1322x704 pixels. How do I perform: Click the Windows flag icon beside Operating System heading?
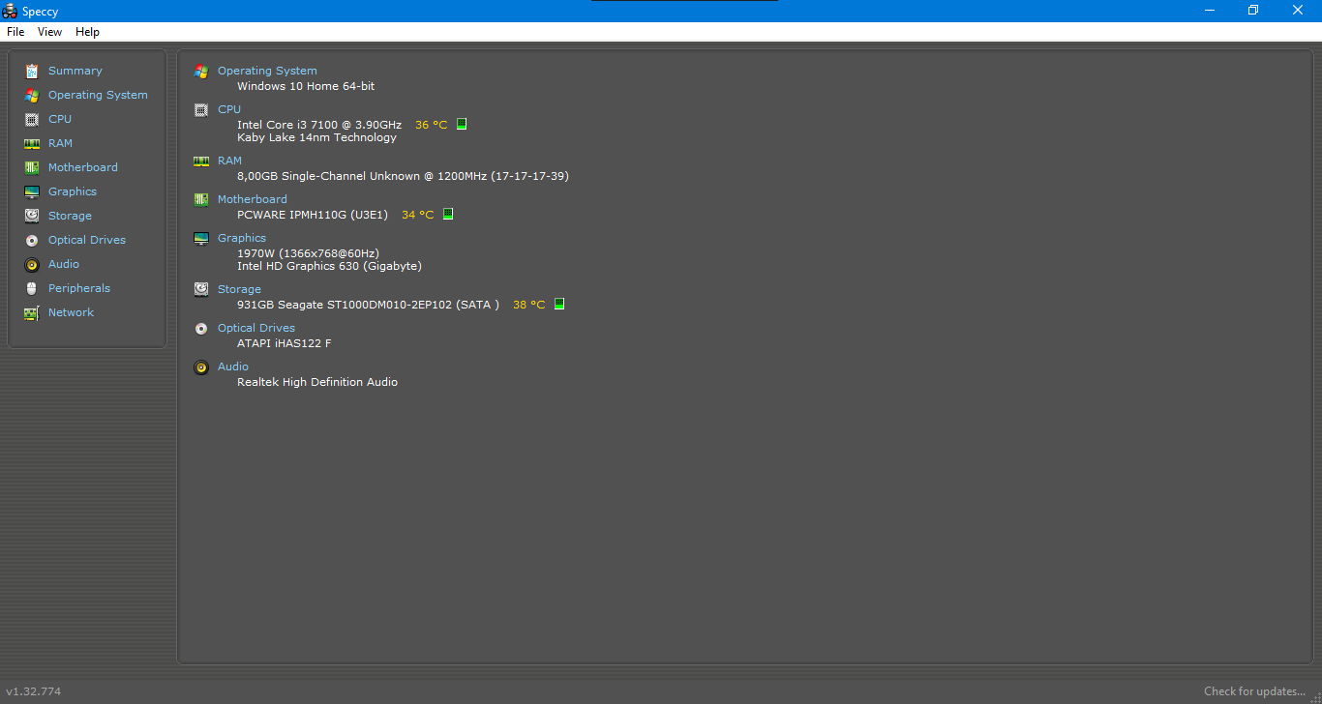click(201, 71)
